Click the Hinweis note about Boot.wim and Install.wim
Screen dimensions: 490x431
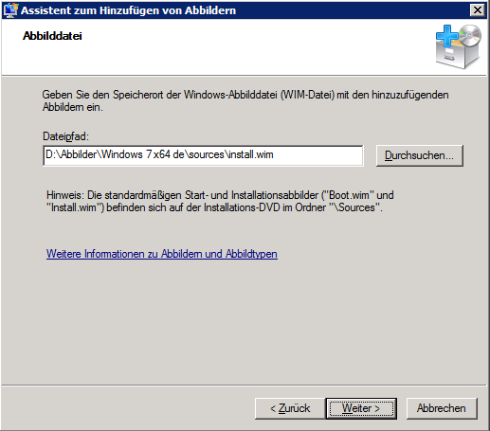pos(220,201)
